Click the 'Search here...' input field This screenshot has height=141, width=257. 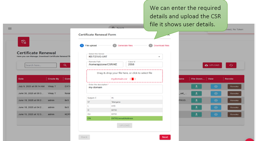[41, 65]
